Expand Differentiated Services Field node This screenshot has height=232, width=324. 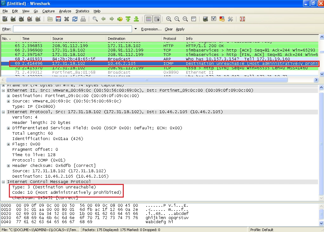(x=9, y=128)
